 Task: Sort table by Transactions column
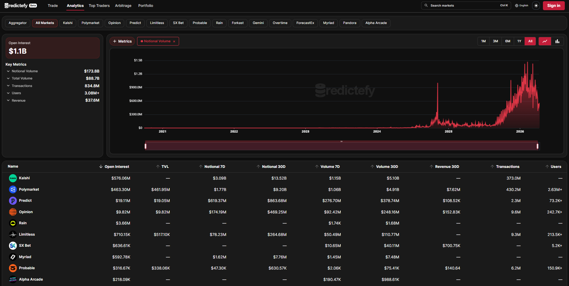point(505,167)
